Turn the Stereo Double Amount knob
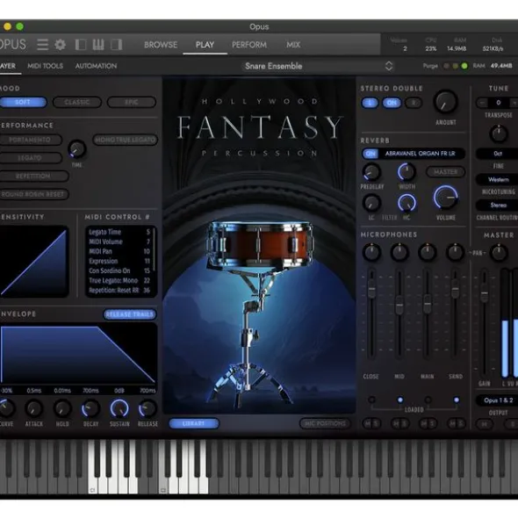 pos(446,102)
